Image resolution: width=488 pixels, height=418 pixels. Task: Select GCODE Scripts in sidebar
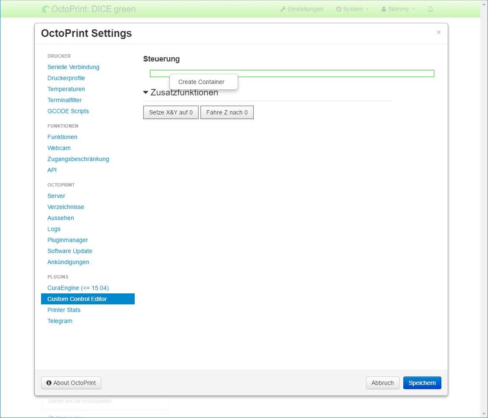tap(68, 111)
